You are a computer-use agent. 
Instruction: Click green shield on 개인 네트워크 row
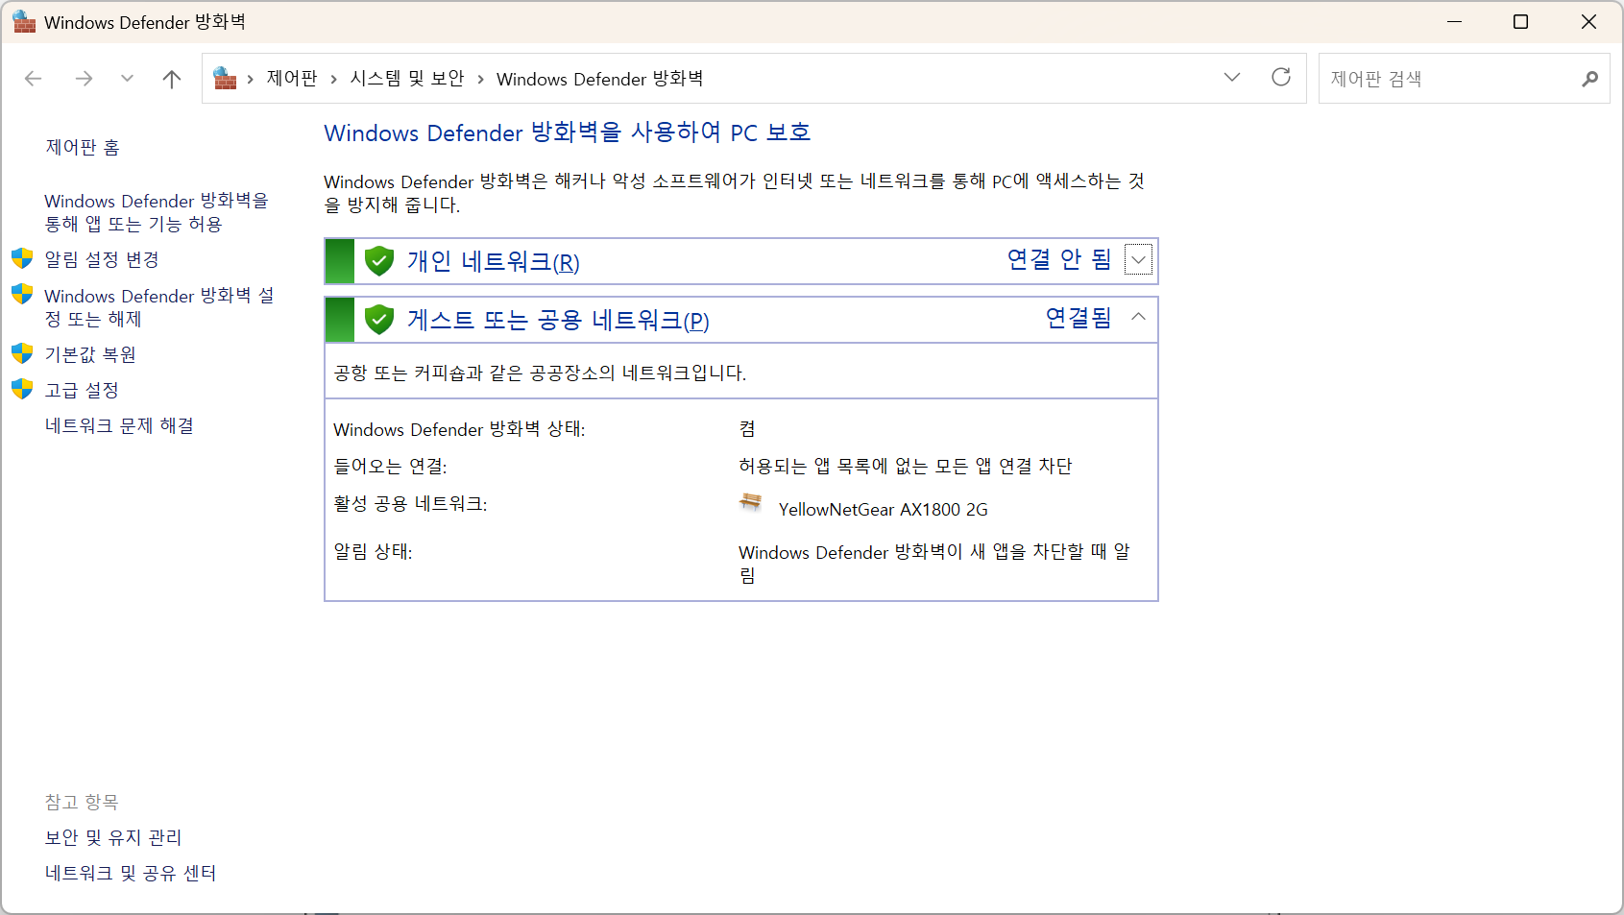point(379,260)
